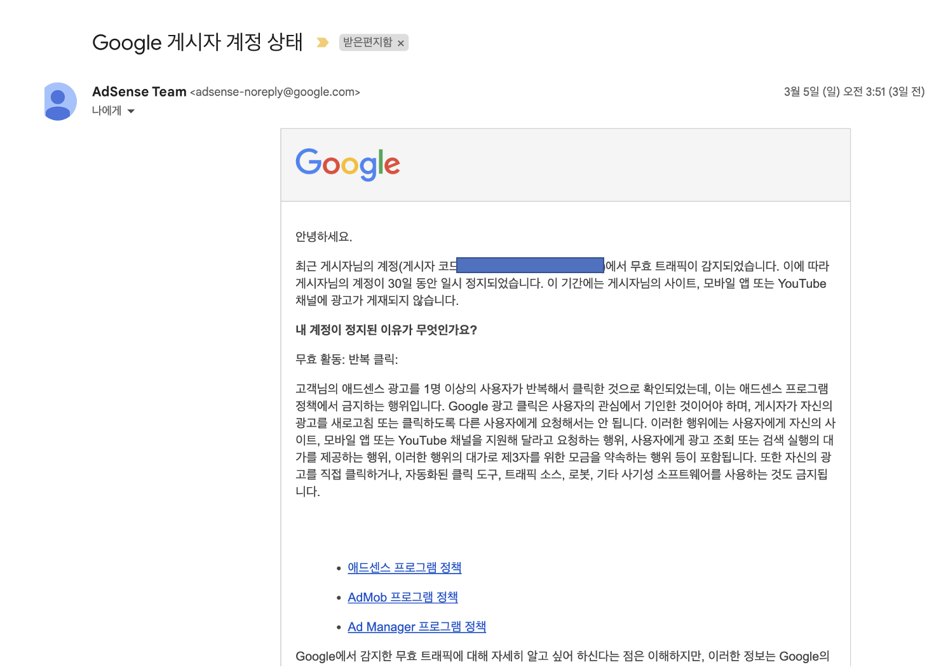Click the email subject Google 게시자 계정 상태
The image size is (934, 672).
198,43
